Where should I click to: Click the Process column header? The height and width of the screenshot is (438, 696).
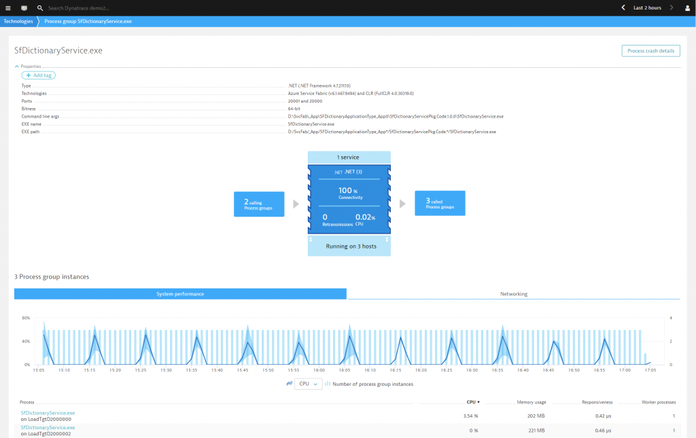(27, 402)
